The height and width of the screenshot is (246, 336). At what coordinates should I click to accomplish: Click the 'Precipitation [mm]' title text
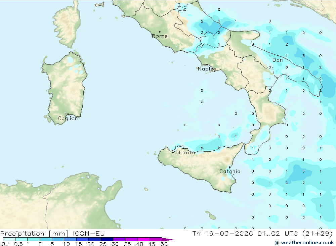click(x=34, y=234)
